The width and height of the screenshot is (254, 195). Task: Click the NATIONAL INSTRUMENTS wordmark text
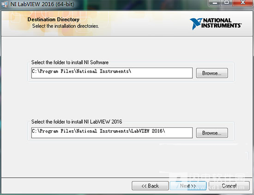click(x=221, y=23)
